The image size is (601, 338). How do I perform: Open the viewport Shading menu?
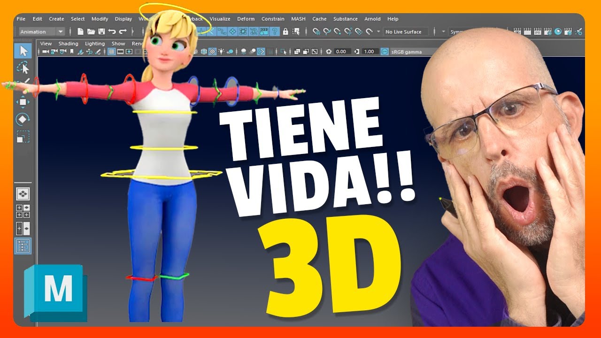pos(68,44)
